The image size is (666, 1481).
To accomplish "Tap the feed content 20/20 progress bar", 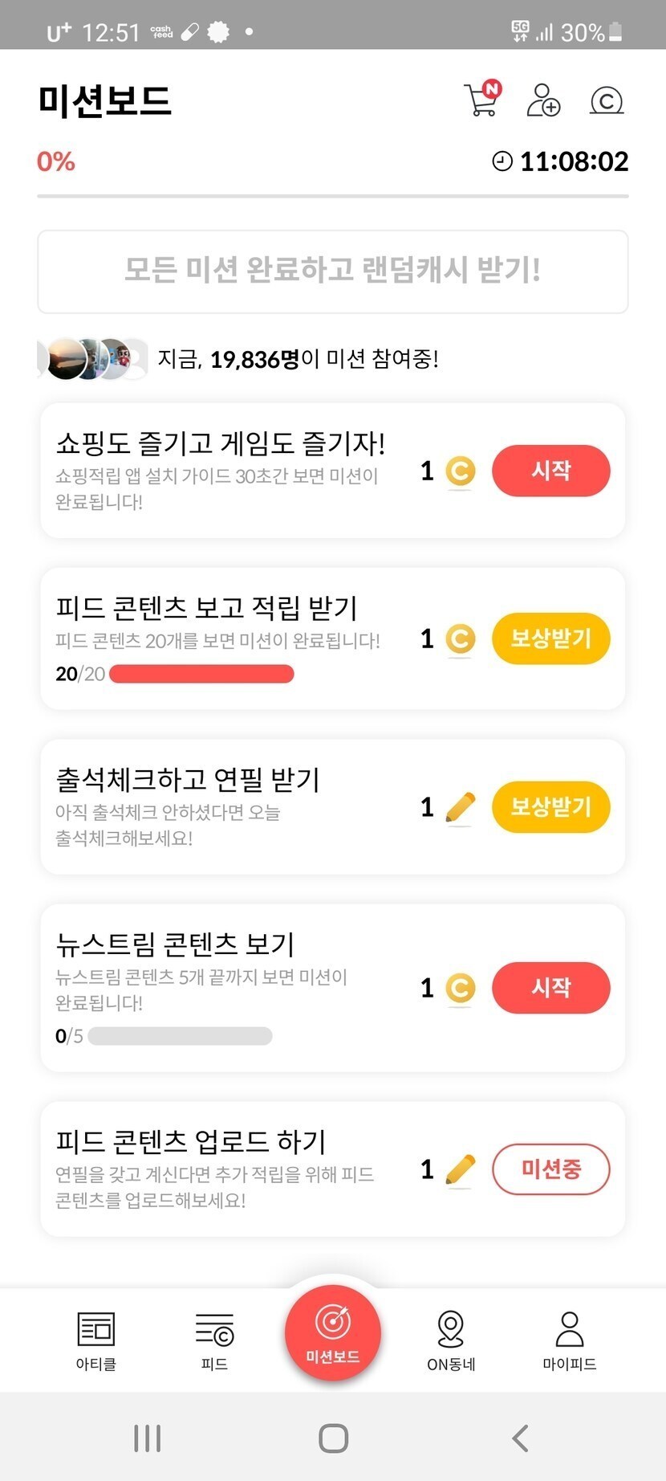I will pyautogui.click(x=201, y=674).
